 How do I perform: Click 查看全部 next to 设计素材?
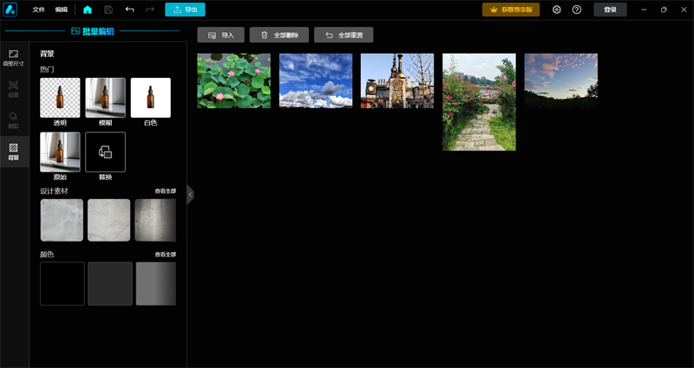pyautogui.click(x=165, y=191)
